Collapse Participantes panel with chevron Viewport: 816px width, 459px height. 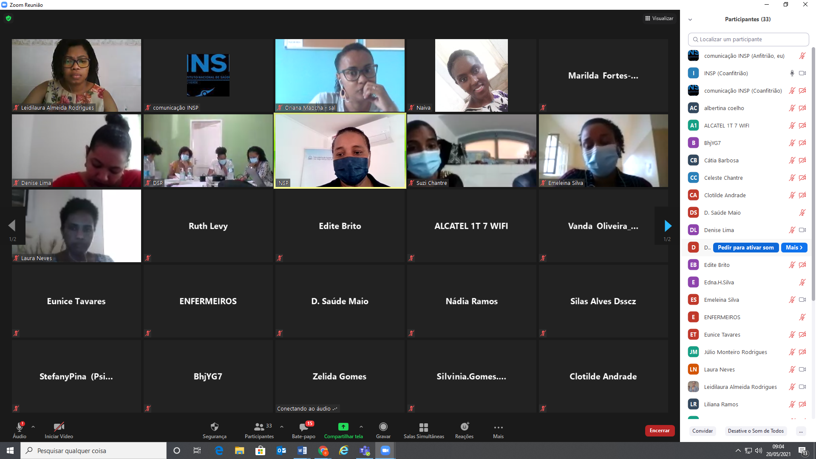(x=690, y=20)
